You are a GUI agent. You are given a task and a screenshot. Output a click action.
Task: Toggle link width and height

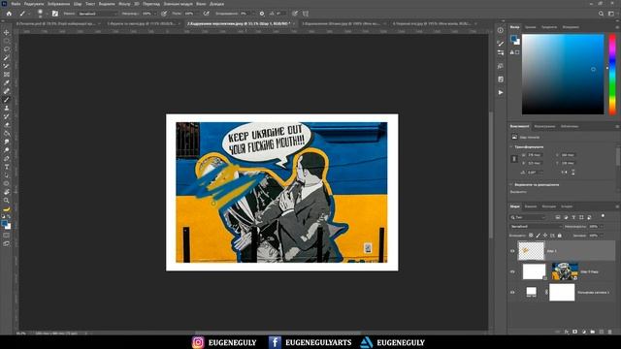point(514,159)
